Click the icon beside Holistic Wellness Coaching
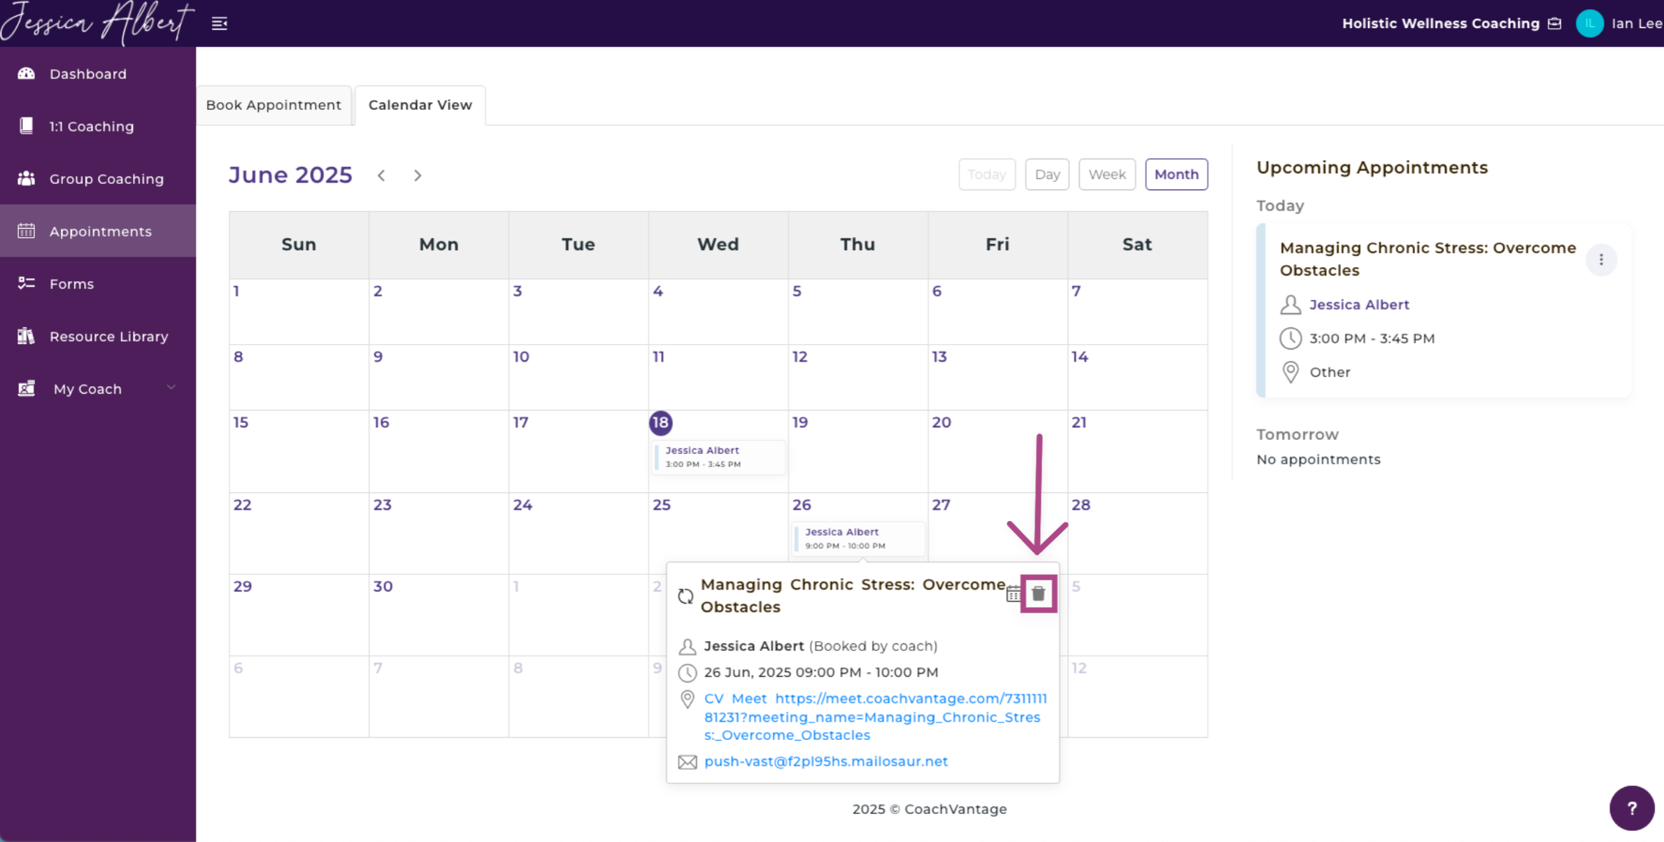This screenshot has width=1664, height=842. pyautogui.click(x=1554, y=24)
